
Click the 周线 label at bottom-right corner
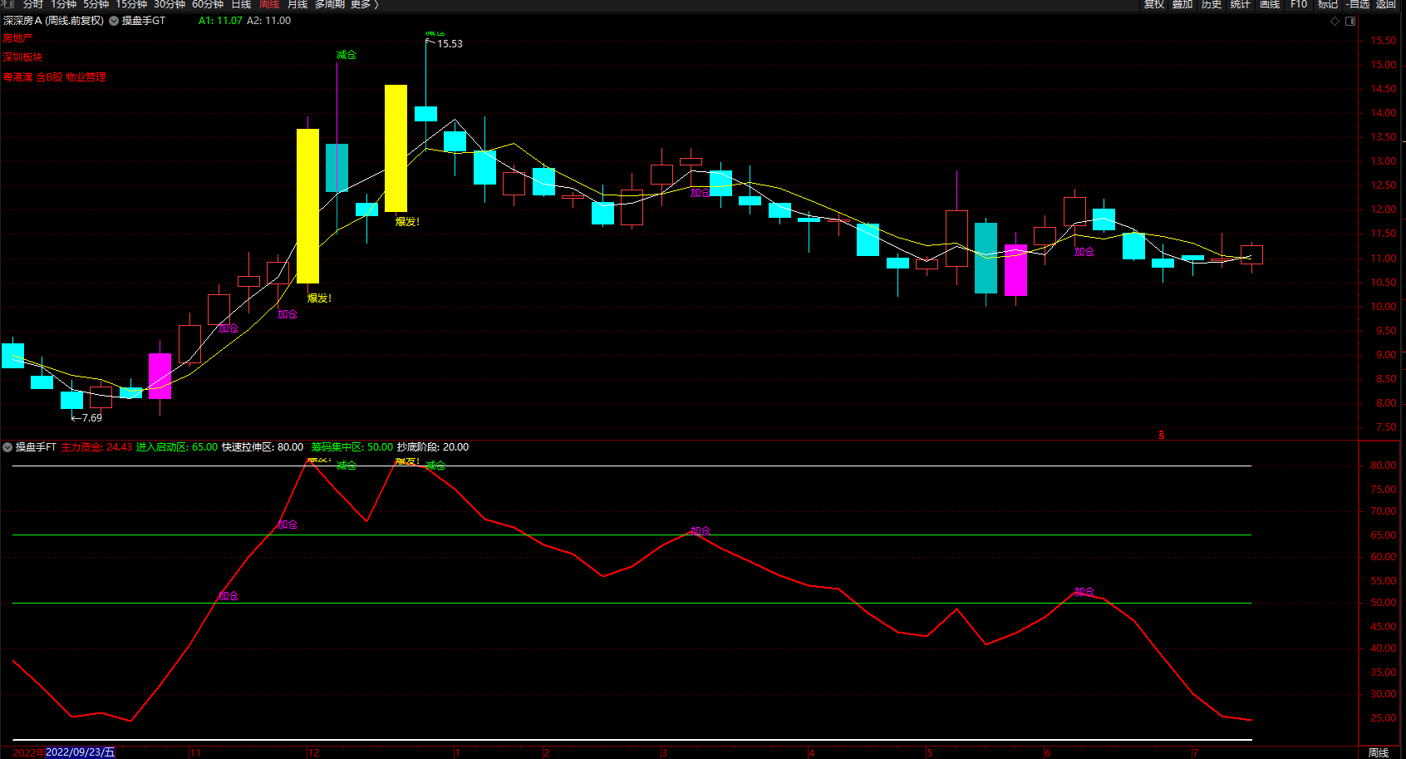tap(1379, 752)
